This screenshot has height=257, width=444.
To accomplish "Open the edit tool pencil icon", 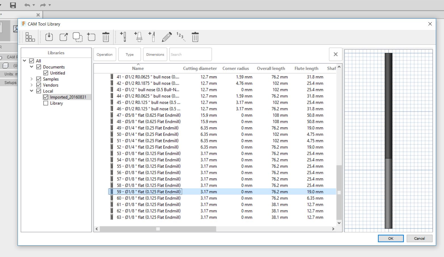I will tap(167, 37).
